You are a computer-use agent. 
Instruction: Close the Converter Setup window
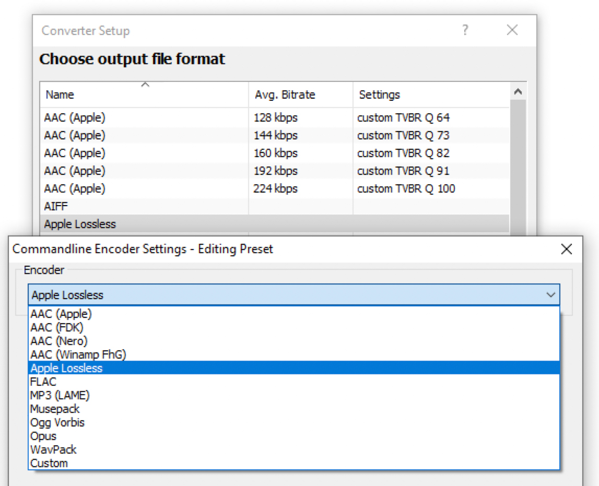click(x=512, y=30)
